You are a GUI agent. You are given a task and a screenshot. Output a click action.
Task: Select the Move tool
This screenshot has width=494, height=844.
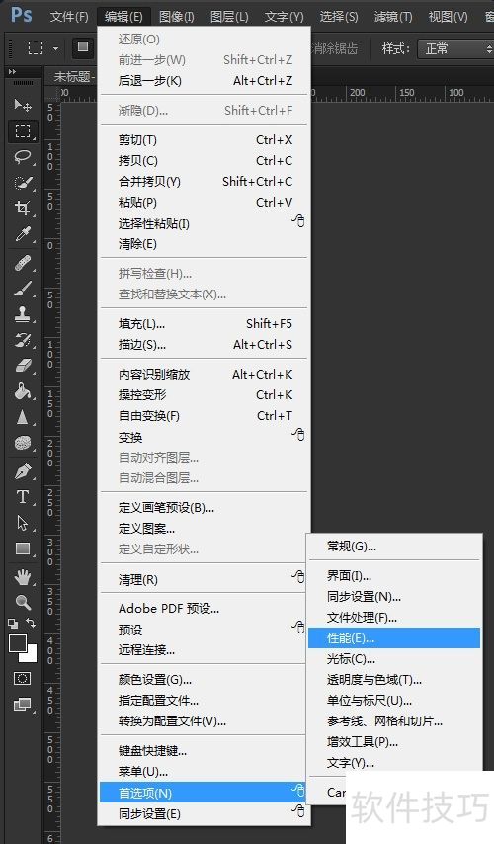(x=22, y=104)
